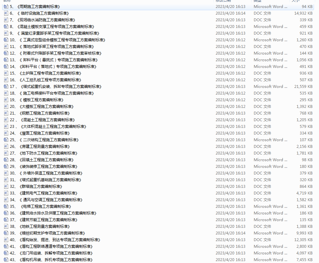319x263 pixels.
Task: Click the size value 9,993 KB
Action: (x=304, y=233)
